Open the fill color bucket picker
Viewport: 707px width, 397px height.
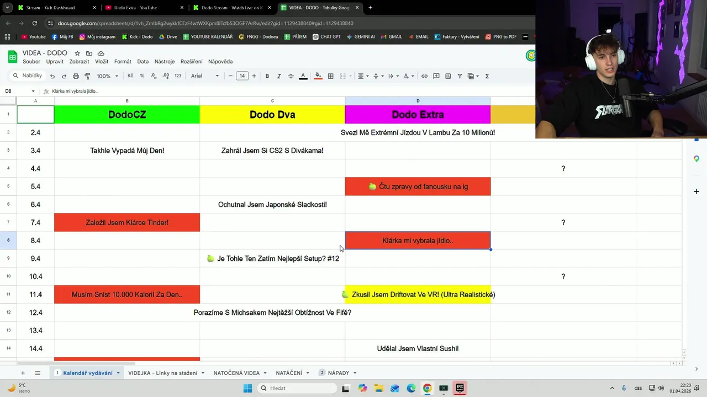point(318,76)
